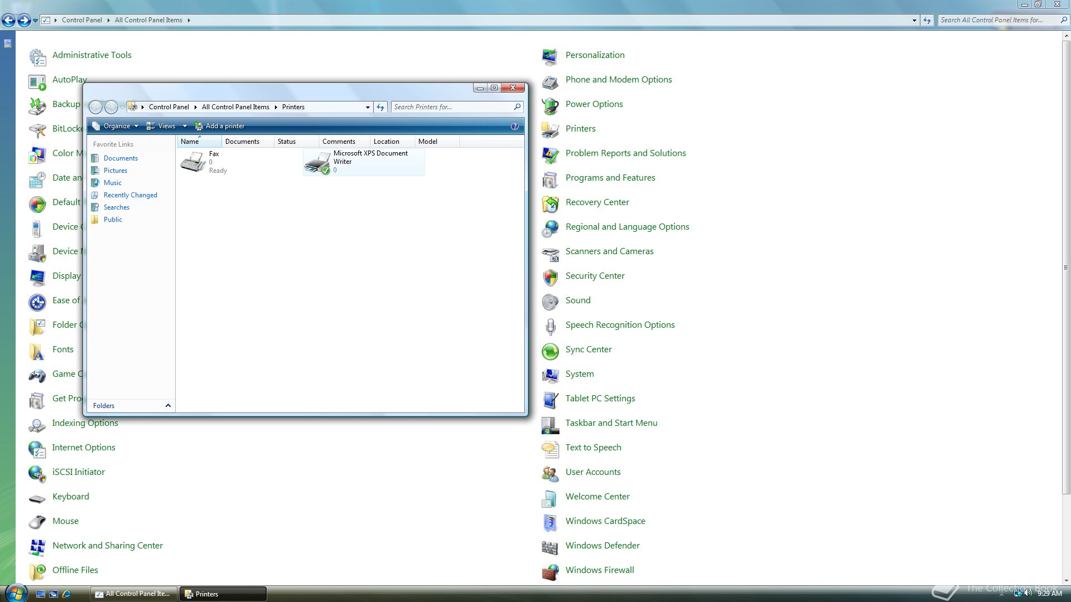The image size is (1071, 602).
Task: Open Taskbar and Start Menu link
Action: click(611, 423)
